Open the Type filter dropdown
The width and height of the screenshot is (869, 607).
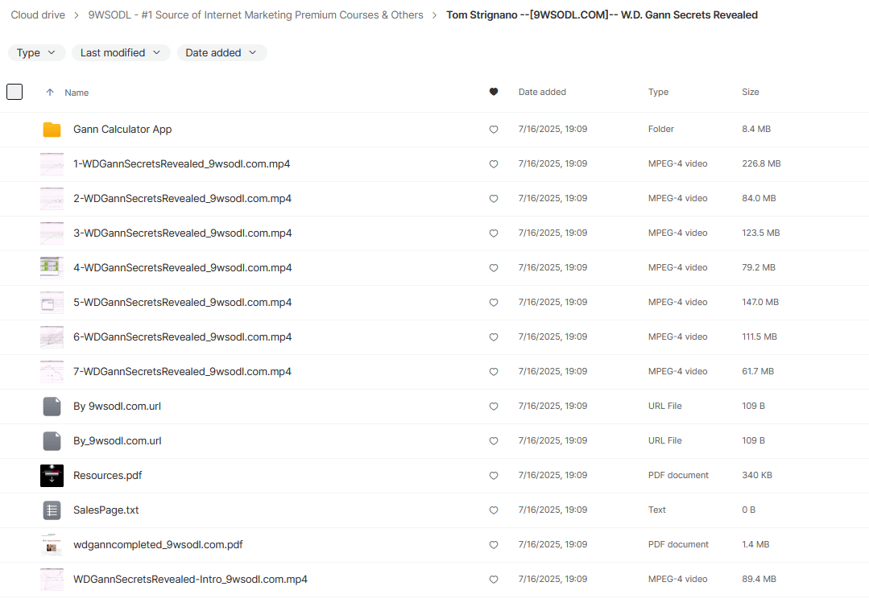coord(36,53)
